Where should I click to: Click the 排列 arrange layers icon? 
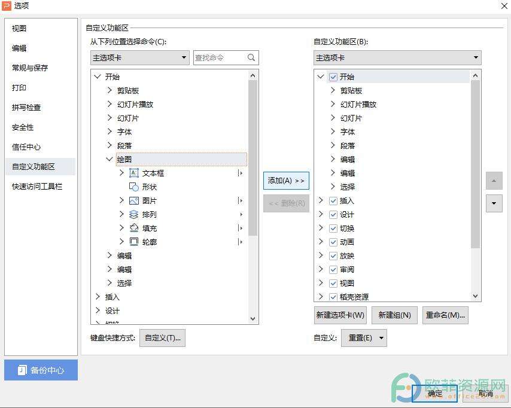click(x=134, y=214)
